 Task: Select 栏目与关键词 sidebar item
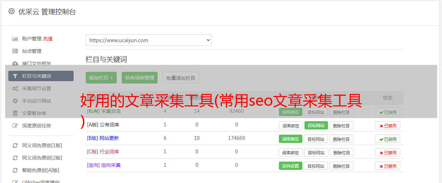pos(41,76)
